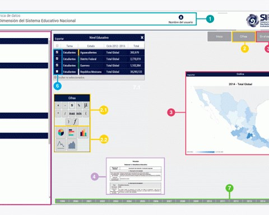Insert the function f operator
269x215 pixels.
75,121
